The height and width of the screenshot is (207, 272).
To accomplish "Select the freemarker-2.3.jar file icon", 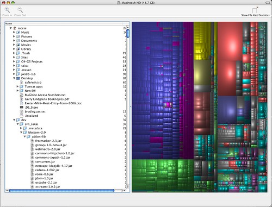I will coord(32,141).
